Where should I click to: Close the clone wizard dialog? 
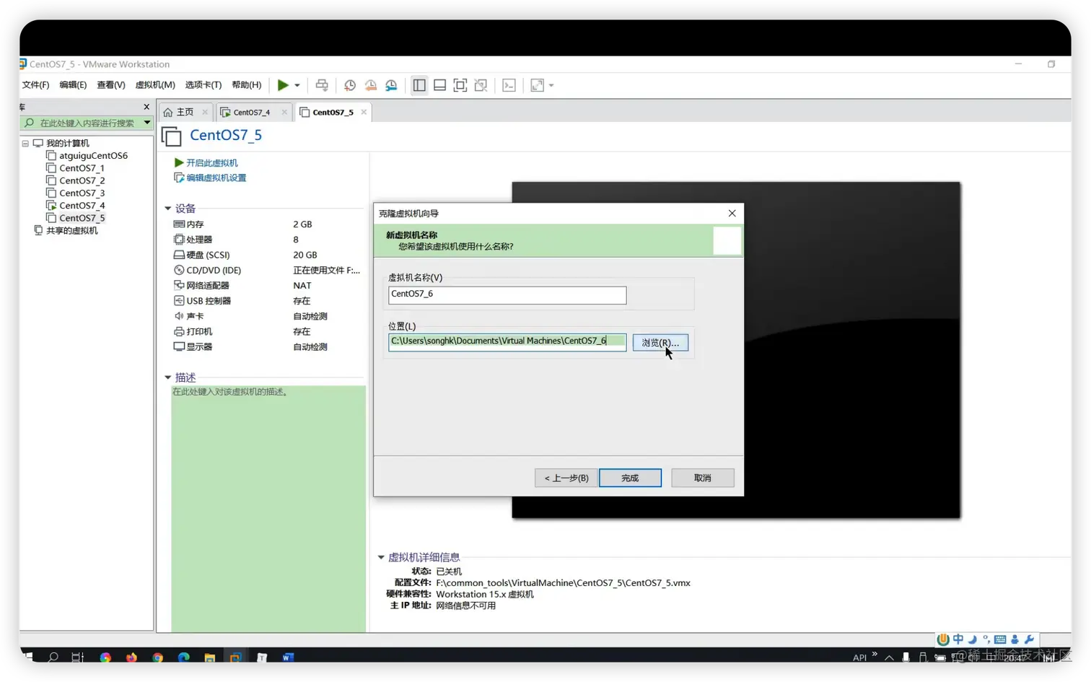coord(732,214)
